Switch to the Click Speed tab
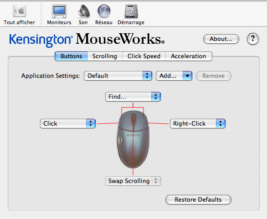Screen dimensions: 267x219 (144, 56)
